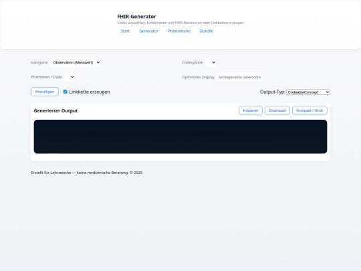
Task: Expand the Codesystem dropdown
Action: [211, 62]
